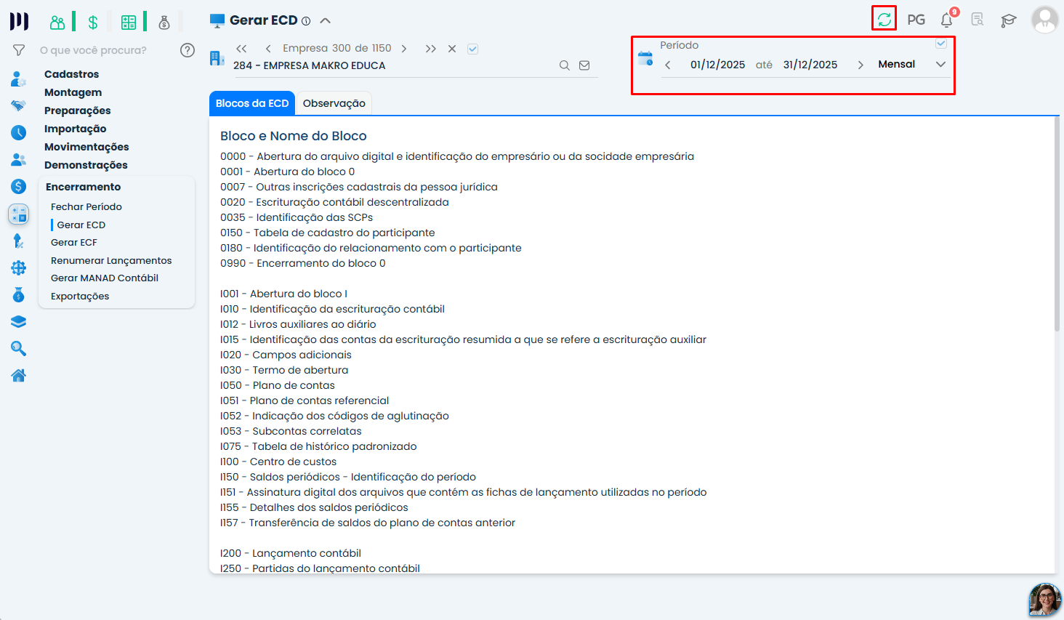Screen dimensions: 1064x620
Task: Open the notifications bell
Action: point(947,20)
